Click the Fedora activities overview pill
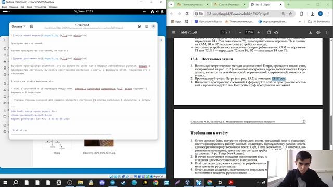 pyautogui.click(x=6, y=11)
